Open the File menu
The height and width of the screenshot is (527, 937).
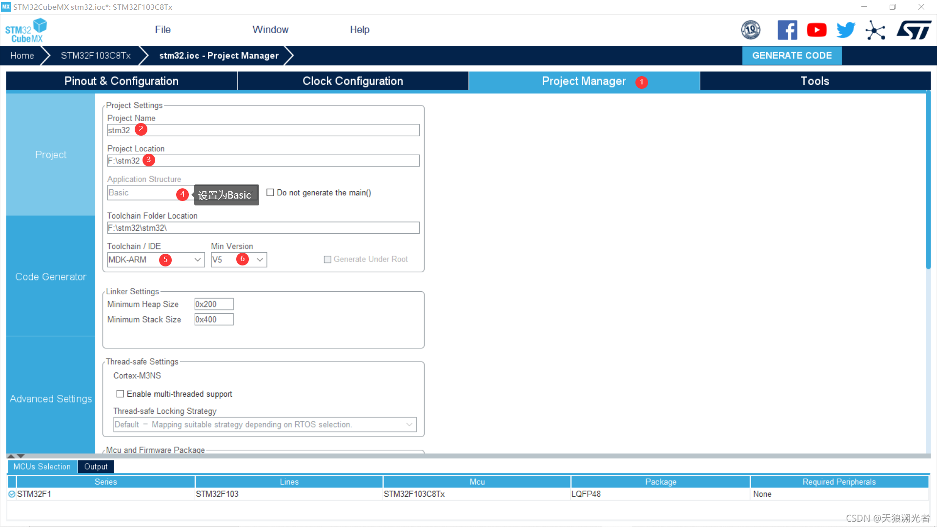pos(163,30)
